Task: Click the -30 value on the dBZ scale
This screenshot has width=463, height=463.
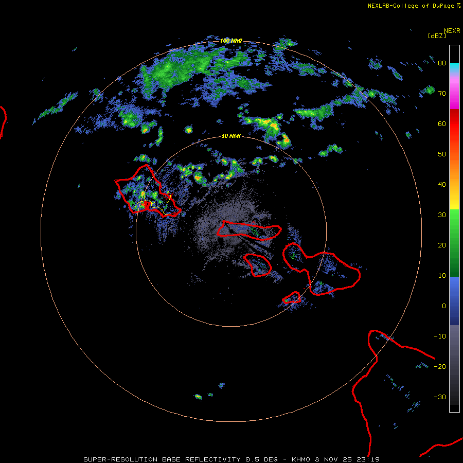Action: (x=440, y=397)
